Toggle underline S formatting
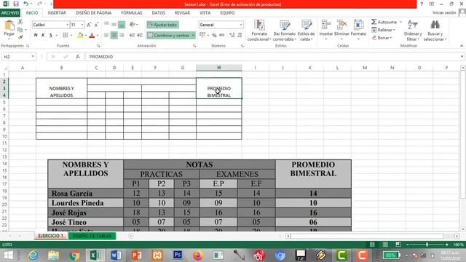Image resolution: width=466 pixels, height=262 pixels. [x=51, y=36]
